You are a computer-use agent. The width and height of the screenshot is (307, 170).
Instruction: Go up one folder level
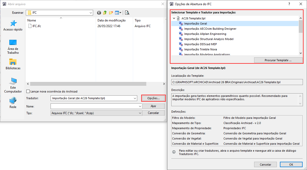tap(105, 13)
